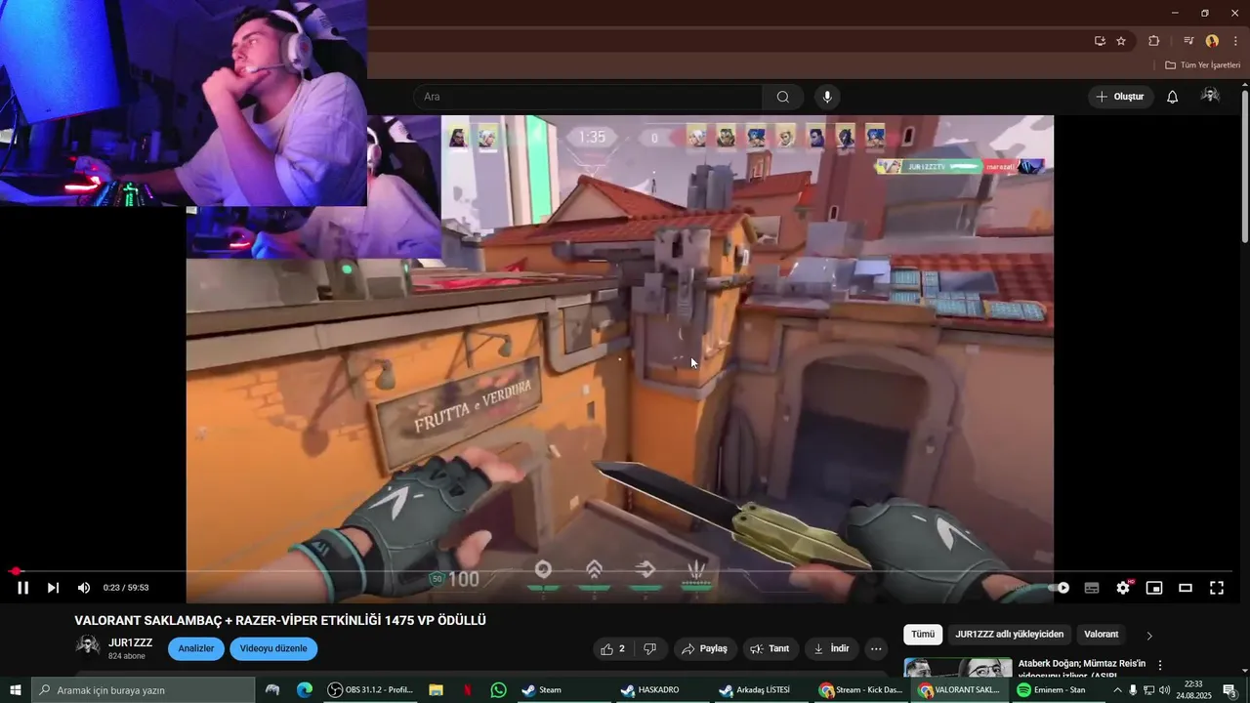The height and width of the screenshot is (703, 1250).
Task: Open the Analizler analytics button
Action: tap(195, 648)
